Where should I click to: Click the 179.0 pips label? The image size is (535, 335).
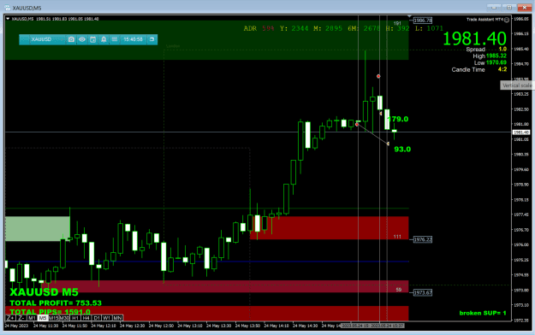398,120
